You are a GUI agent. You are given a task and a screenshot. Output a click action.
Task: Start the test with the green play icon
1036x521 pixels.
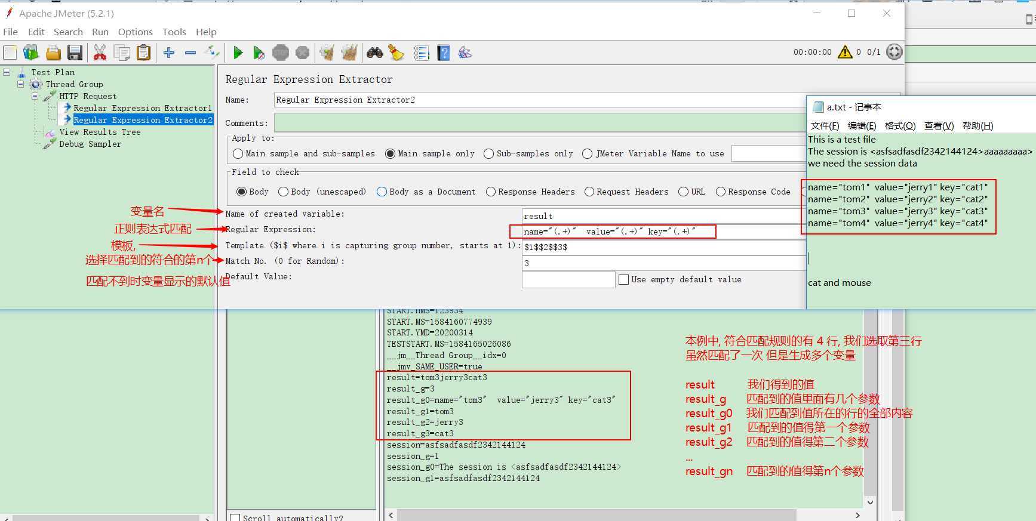click(238, 53)
